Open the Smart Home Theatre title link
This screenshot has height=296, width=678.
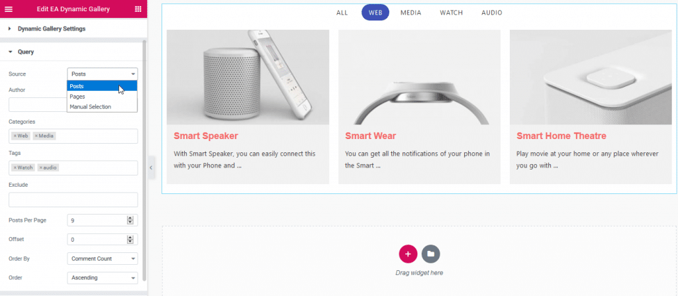[561, 136]
